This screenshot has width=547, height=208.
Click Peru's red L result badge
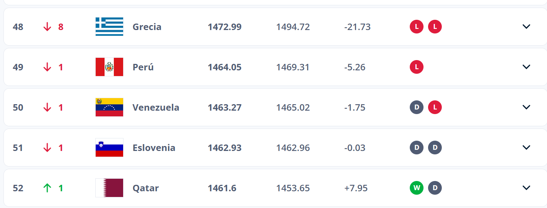coord(417,67)
